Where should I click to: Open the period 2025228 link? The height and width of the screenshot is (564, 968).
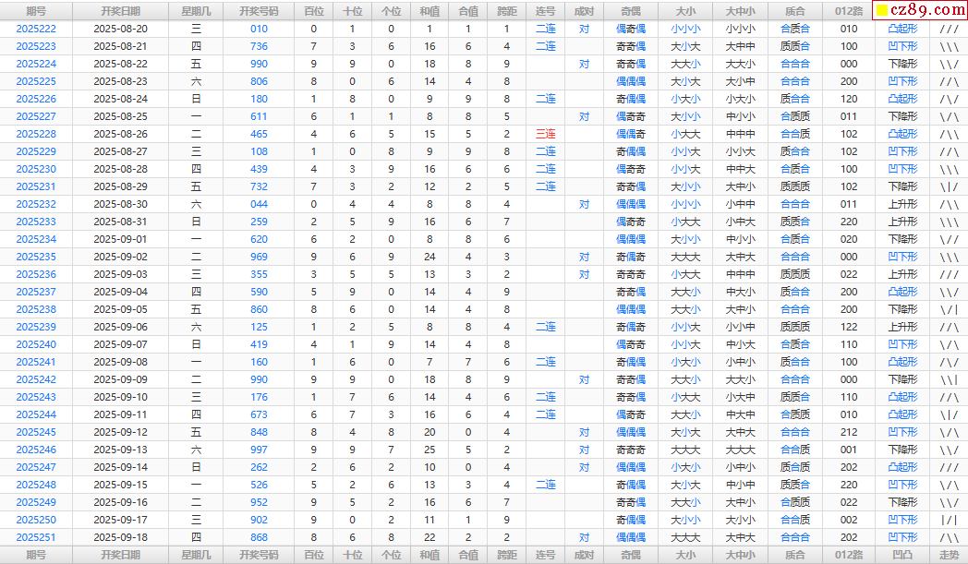[x=36, y=134]
